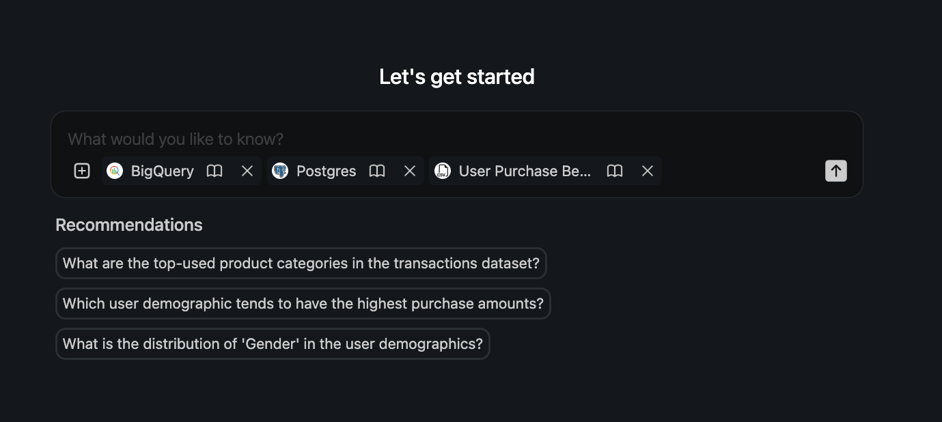Open the User Purchase CSV book icon
Image resolution: width=942 pixels, height=422 pixels.
[x=615, y=171]
